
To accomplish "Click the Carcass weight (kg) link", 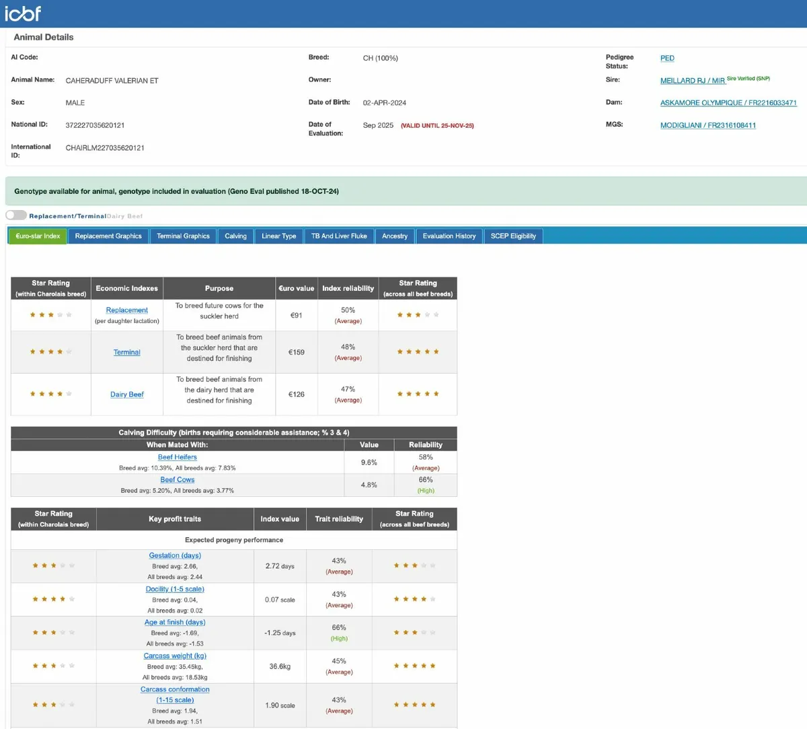I will coord(175,656).
